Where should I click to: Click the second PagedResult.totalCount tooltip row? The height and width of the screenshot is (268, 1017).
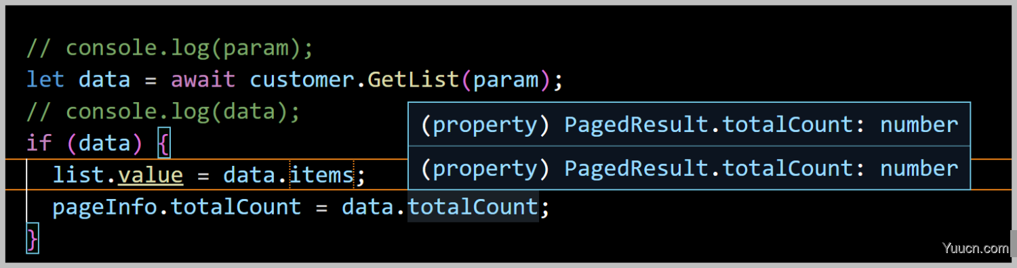(x=689, y=168)
